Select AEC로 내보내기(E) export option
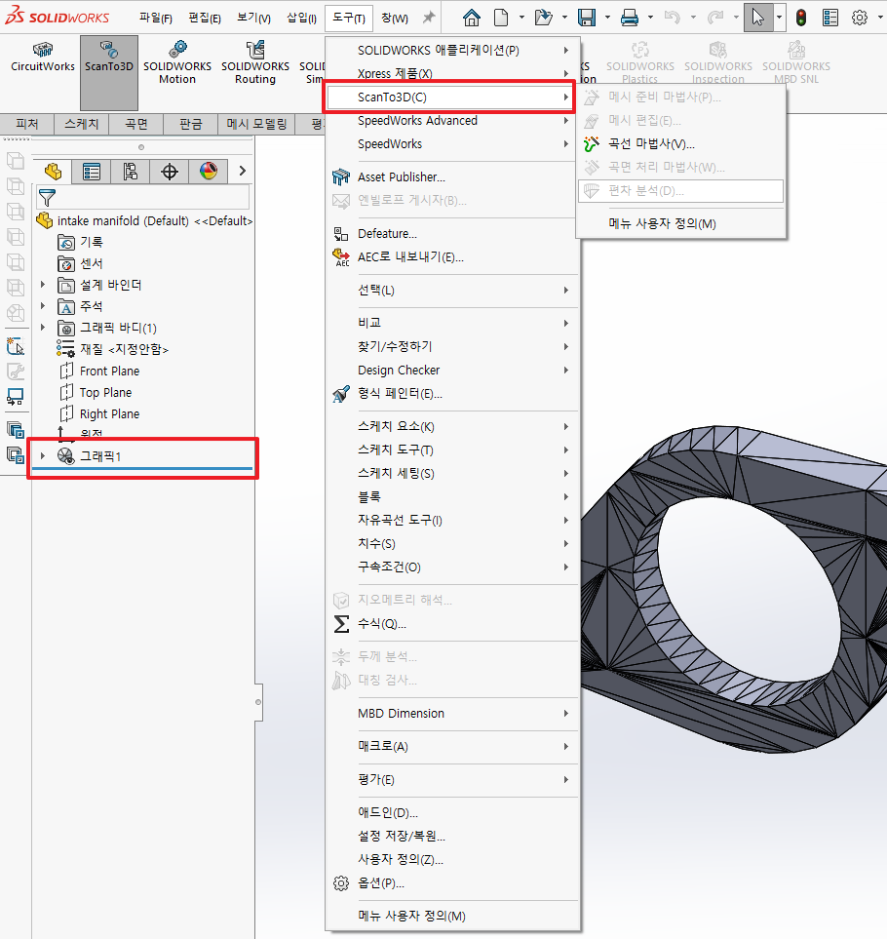The height and width of the screenshot is (939, 887). click(x=410, y=257)
